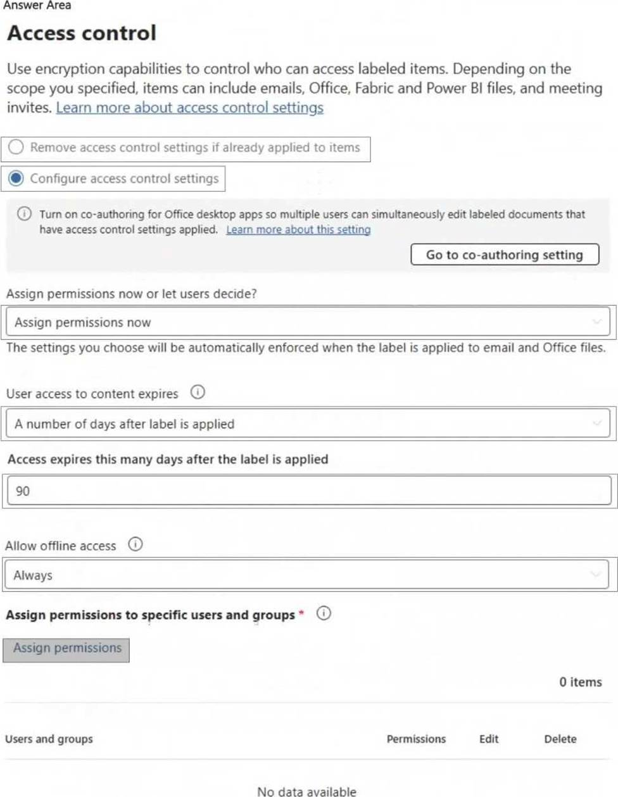The width and height of the screenshot is (618, 797).
Task: Select Configure access control settings radio button
Action: 16,179
